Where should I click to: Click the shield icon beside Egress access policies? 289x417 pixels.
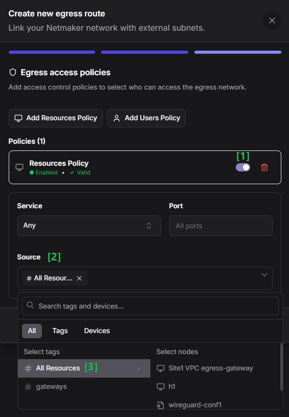(x=13, y=72)
